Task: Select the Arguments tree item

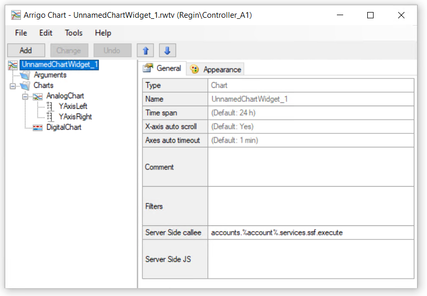Action: coord(50,75)
